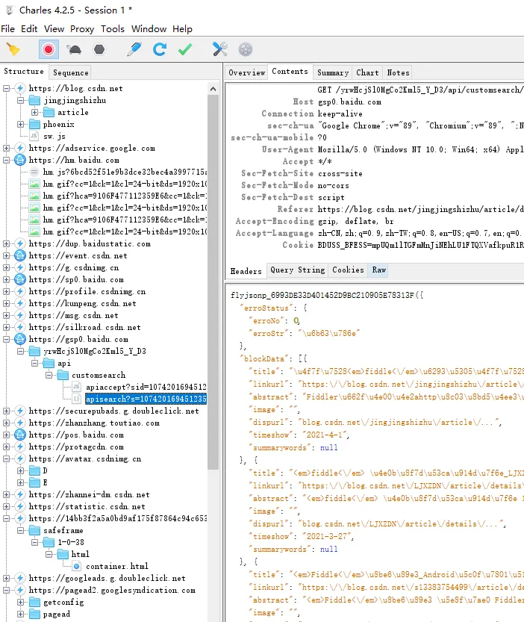Click the Referer header row
Viewport: 524px width, 622px height.
coord(375,209)
